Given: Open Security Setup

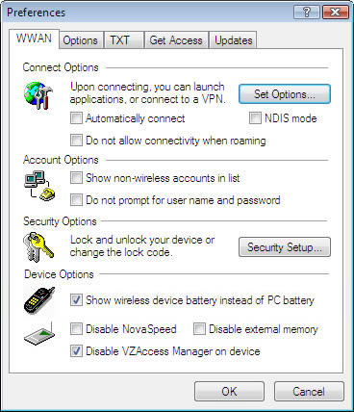Looking at the screenshot, I should pyautogui.click(x=285, y=247).
